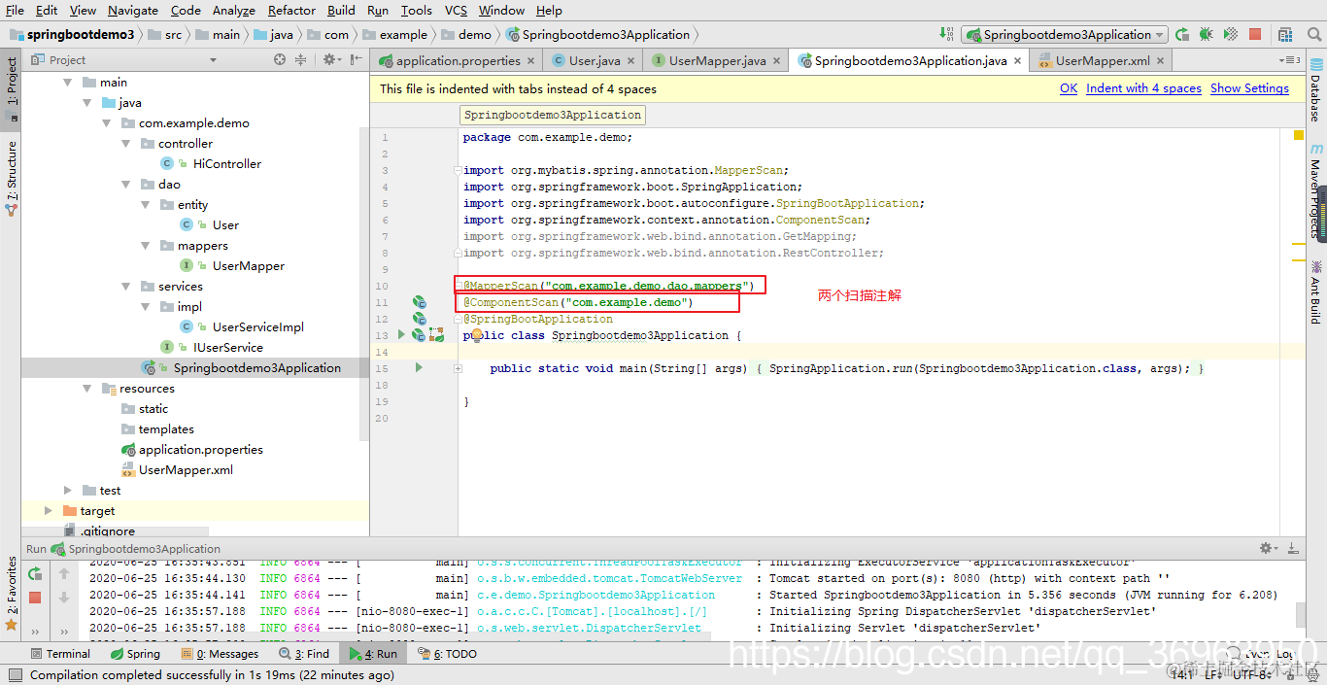The width and height of the screenshot is (1327, 685).
Task: Open the Spring tool window
Action: pyautogui.click(x=135, y=654)
